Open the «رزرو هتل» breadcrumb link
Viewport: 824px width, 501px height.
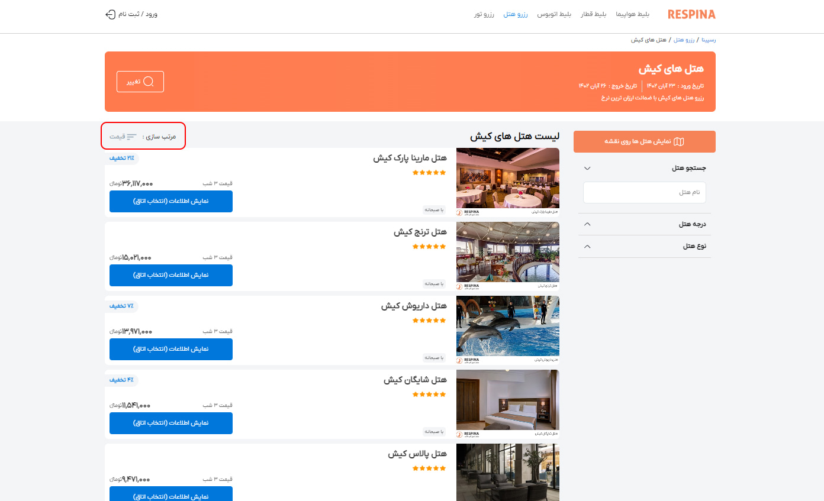tap(685, 40)
